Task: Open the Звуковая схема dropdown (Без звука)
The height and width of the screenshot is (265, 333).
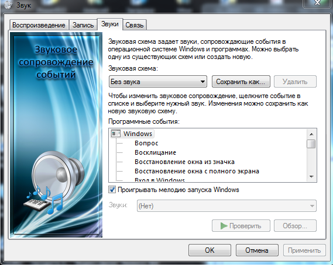Action: tap(158, 82)
